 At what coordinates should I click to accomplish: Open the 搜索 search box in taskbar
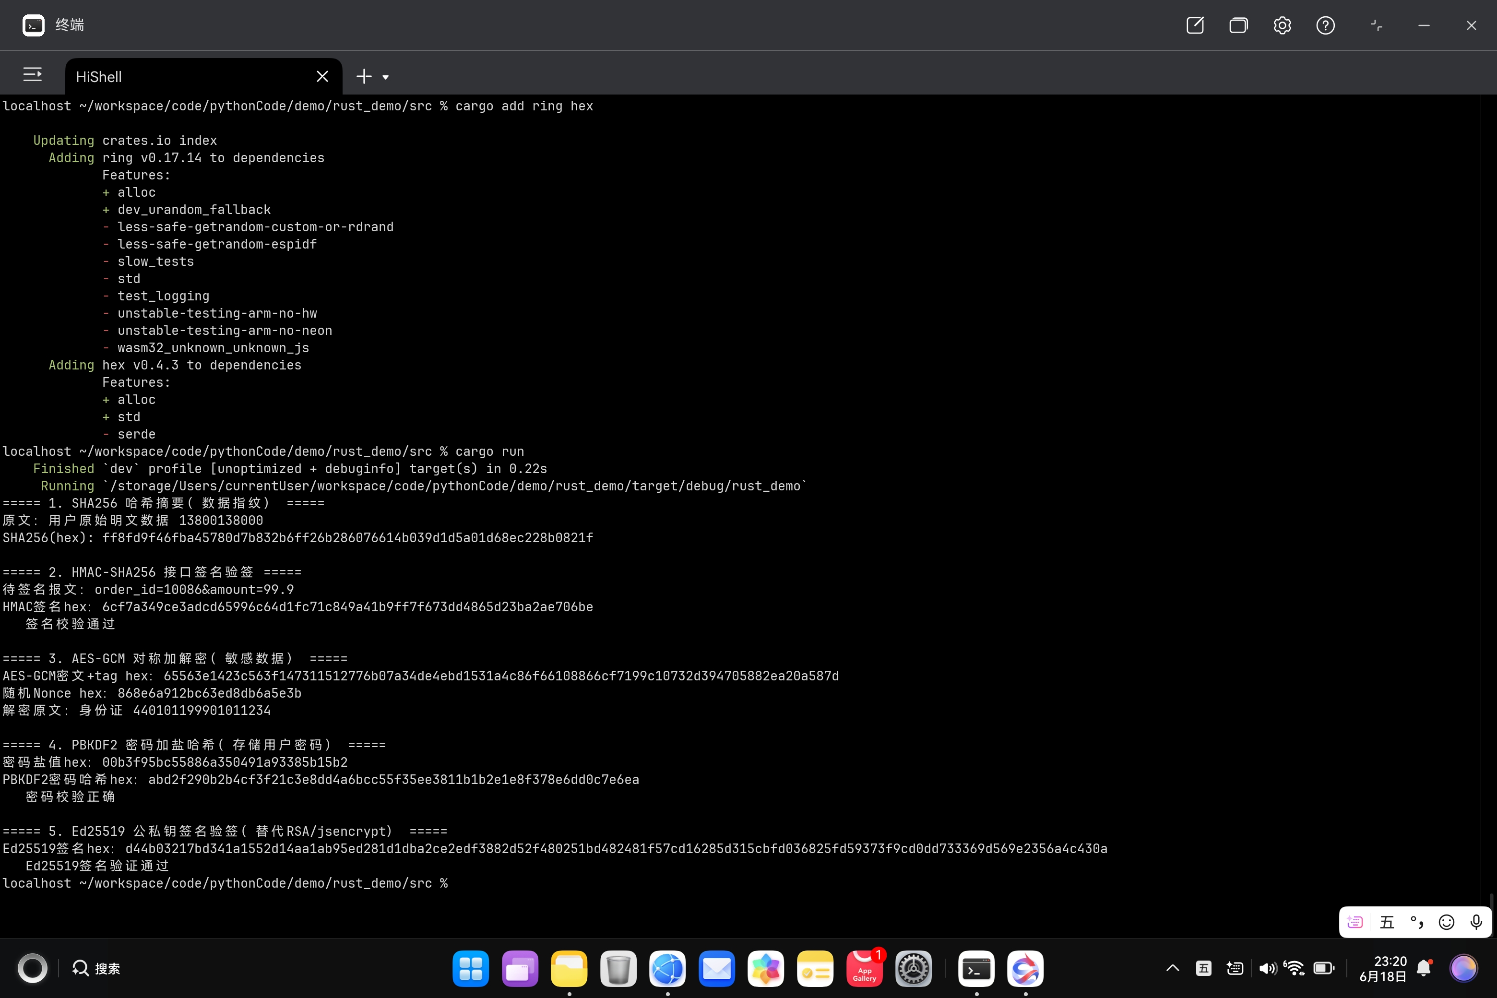(x=97, y=968)
